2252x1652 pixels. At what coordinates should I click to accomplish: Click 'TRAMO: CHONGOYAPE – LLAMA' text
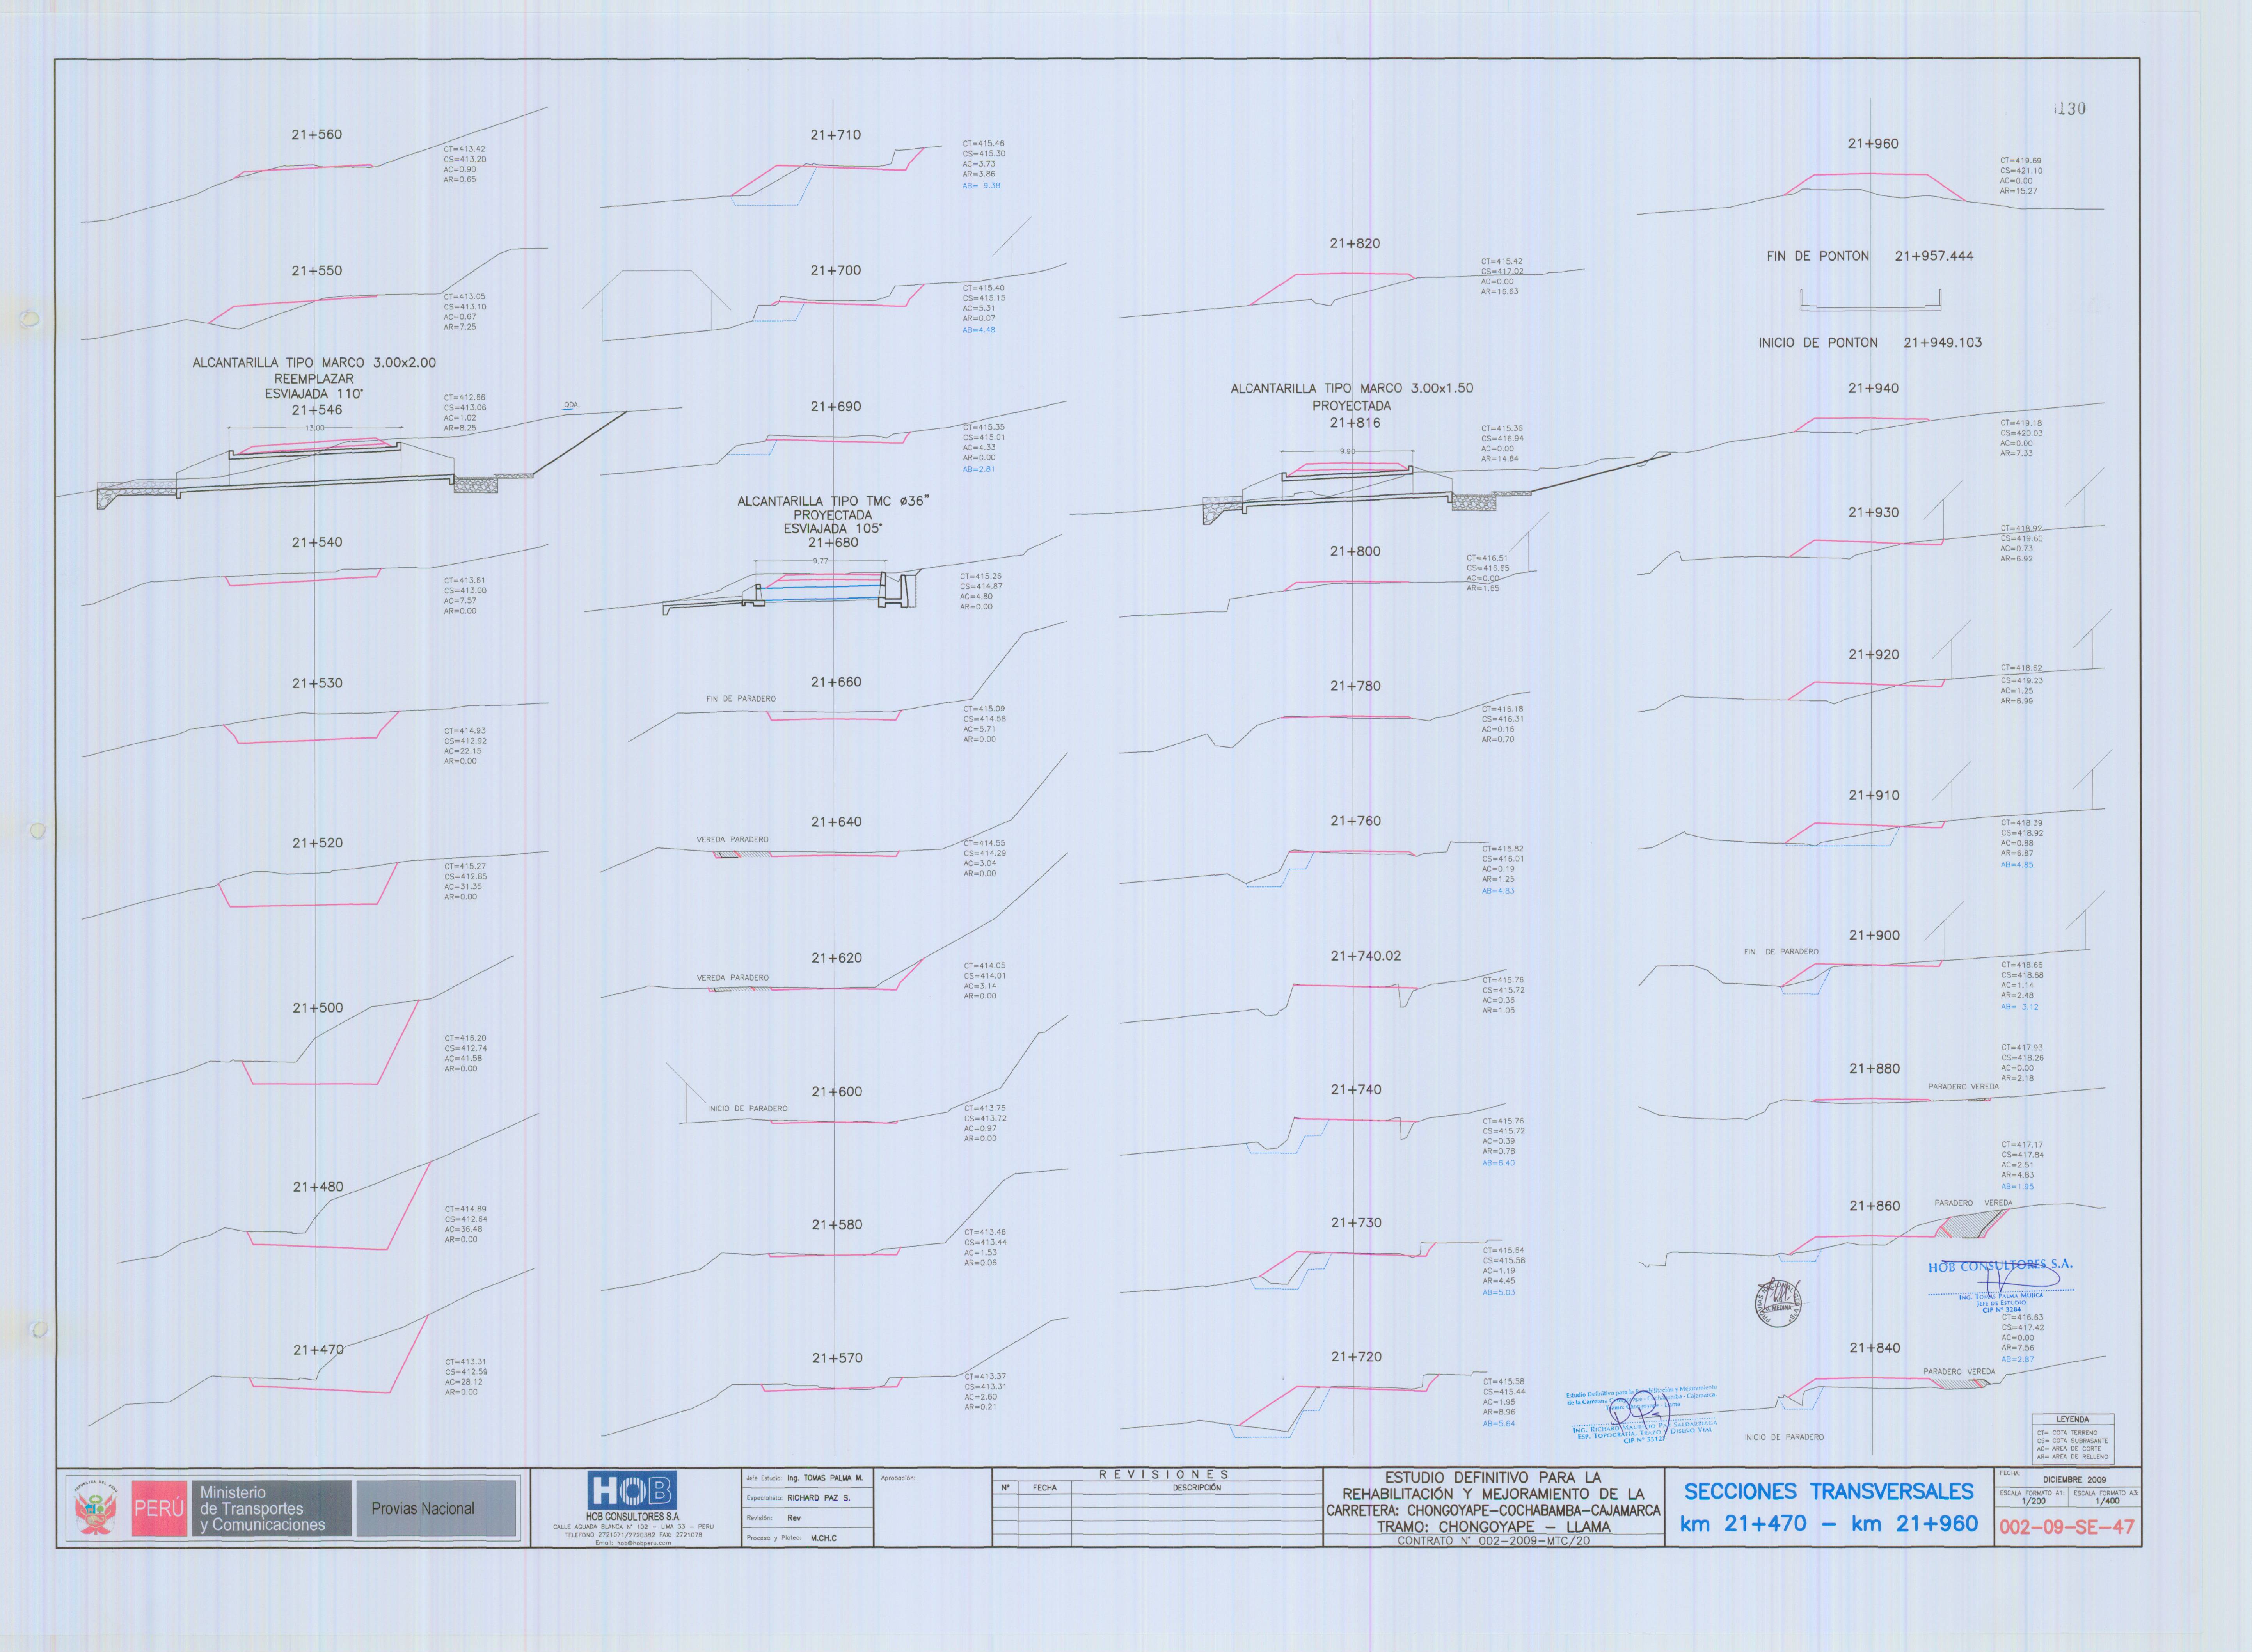[1493, 1527]
